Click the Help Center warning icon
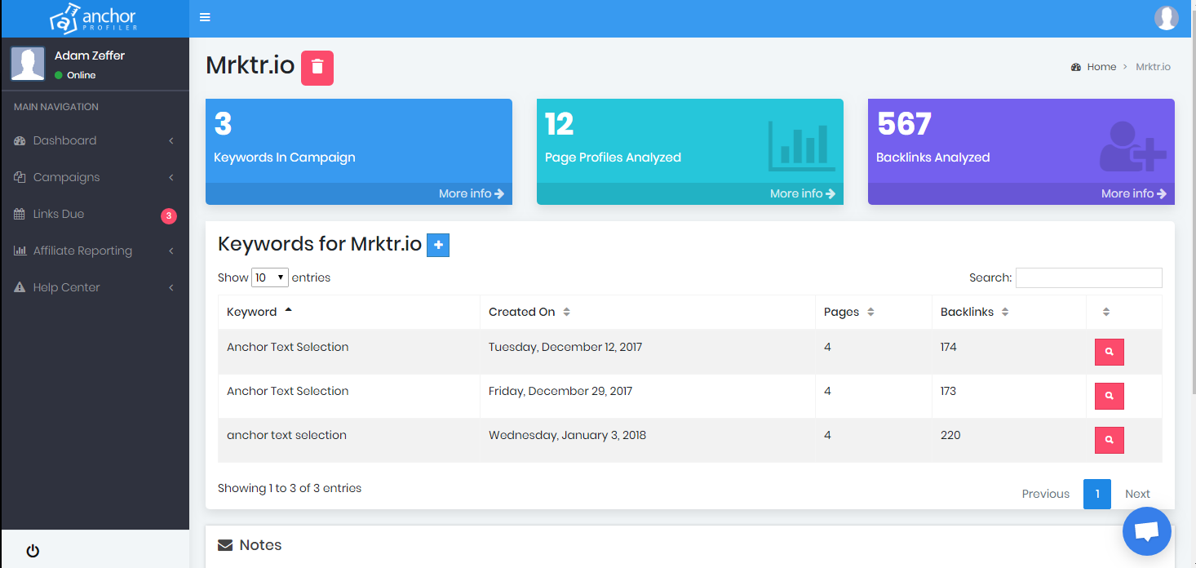This screenshot has height=568, width=1196. (20, 287)
